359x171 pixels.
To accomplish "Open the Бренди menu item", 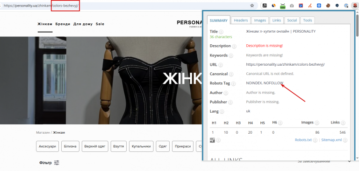I will (63, 24).
